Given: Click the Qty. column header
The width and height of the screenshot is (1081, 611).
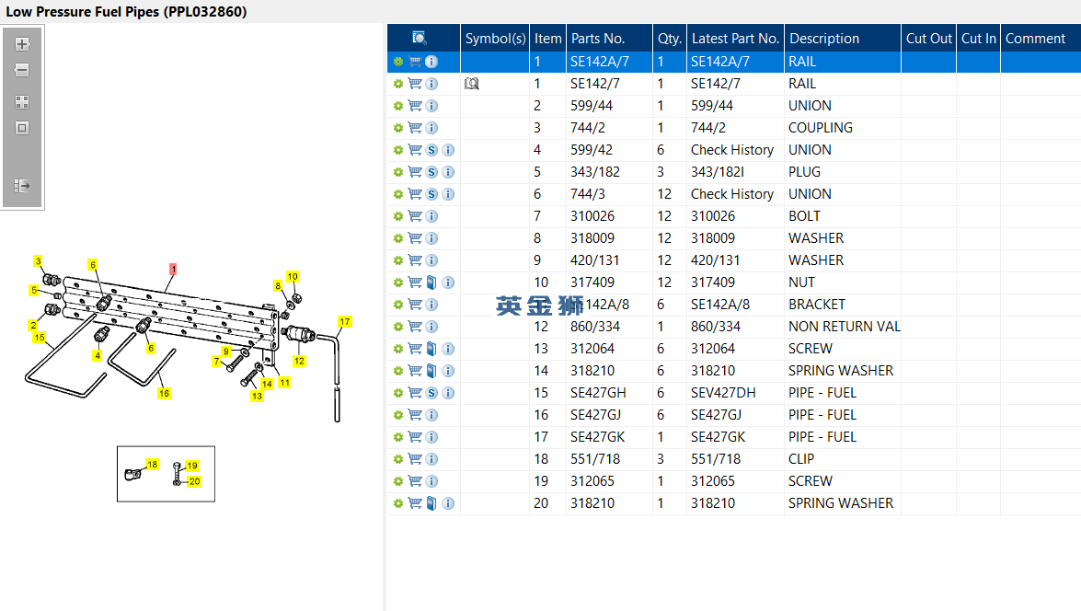Looking at the screenshot, I should 670,38.
